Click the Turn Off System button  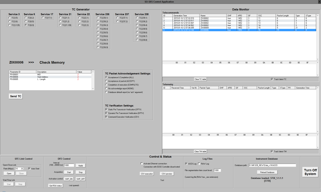pos(311,172)
